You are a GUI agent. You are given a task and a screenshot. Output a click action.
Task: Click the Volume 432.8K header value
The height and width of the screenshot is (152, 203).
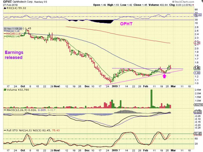coord(158,5)
